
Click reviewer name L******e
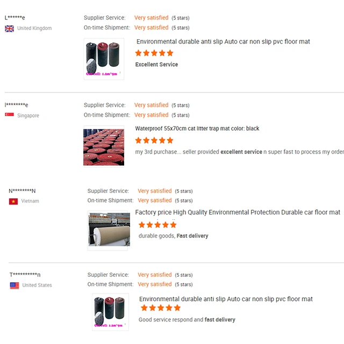[15, 18]
